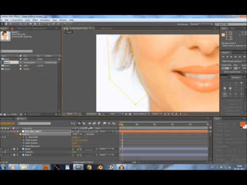Select the Solids folder in Project panel
This screenshot has width=247, height=185.
coord(7,69)
